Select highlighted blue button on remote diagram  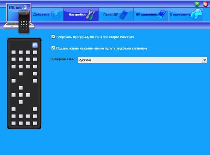tap(35, 45)
